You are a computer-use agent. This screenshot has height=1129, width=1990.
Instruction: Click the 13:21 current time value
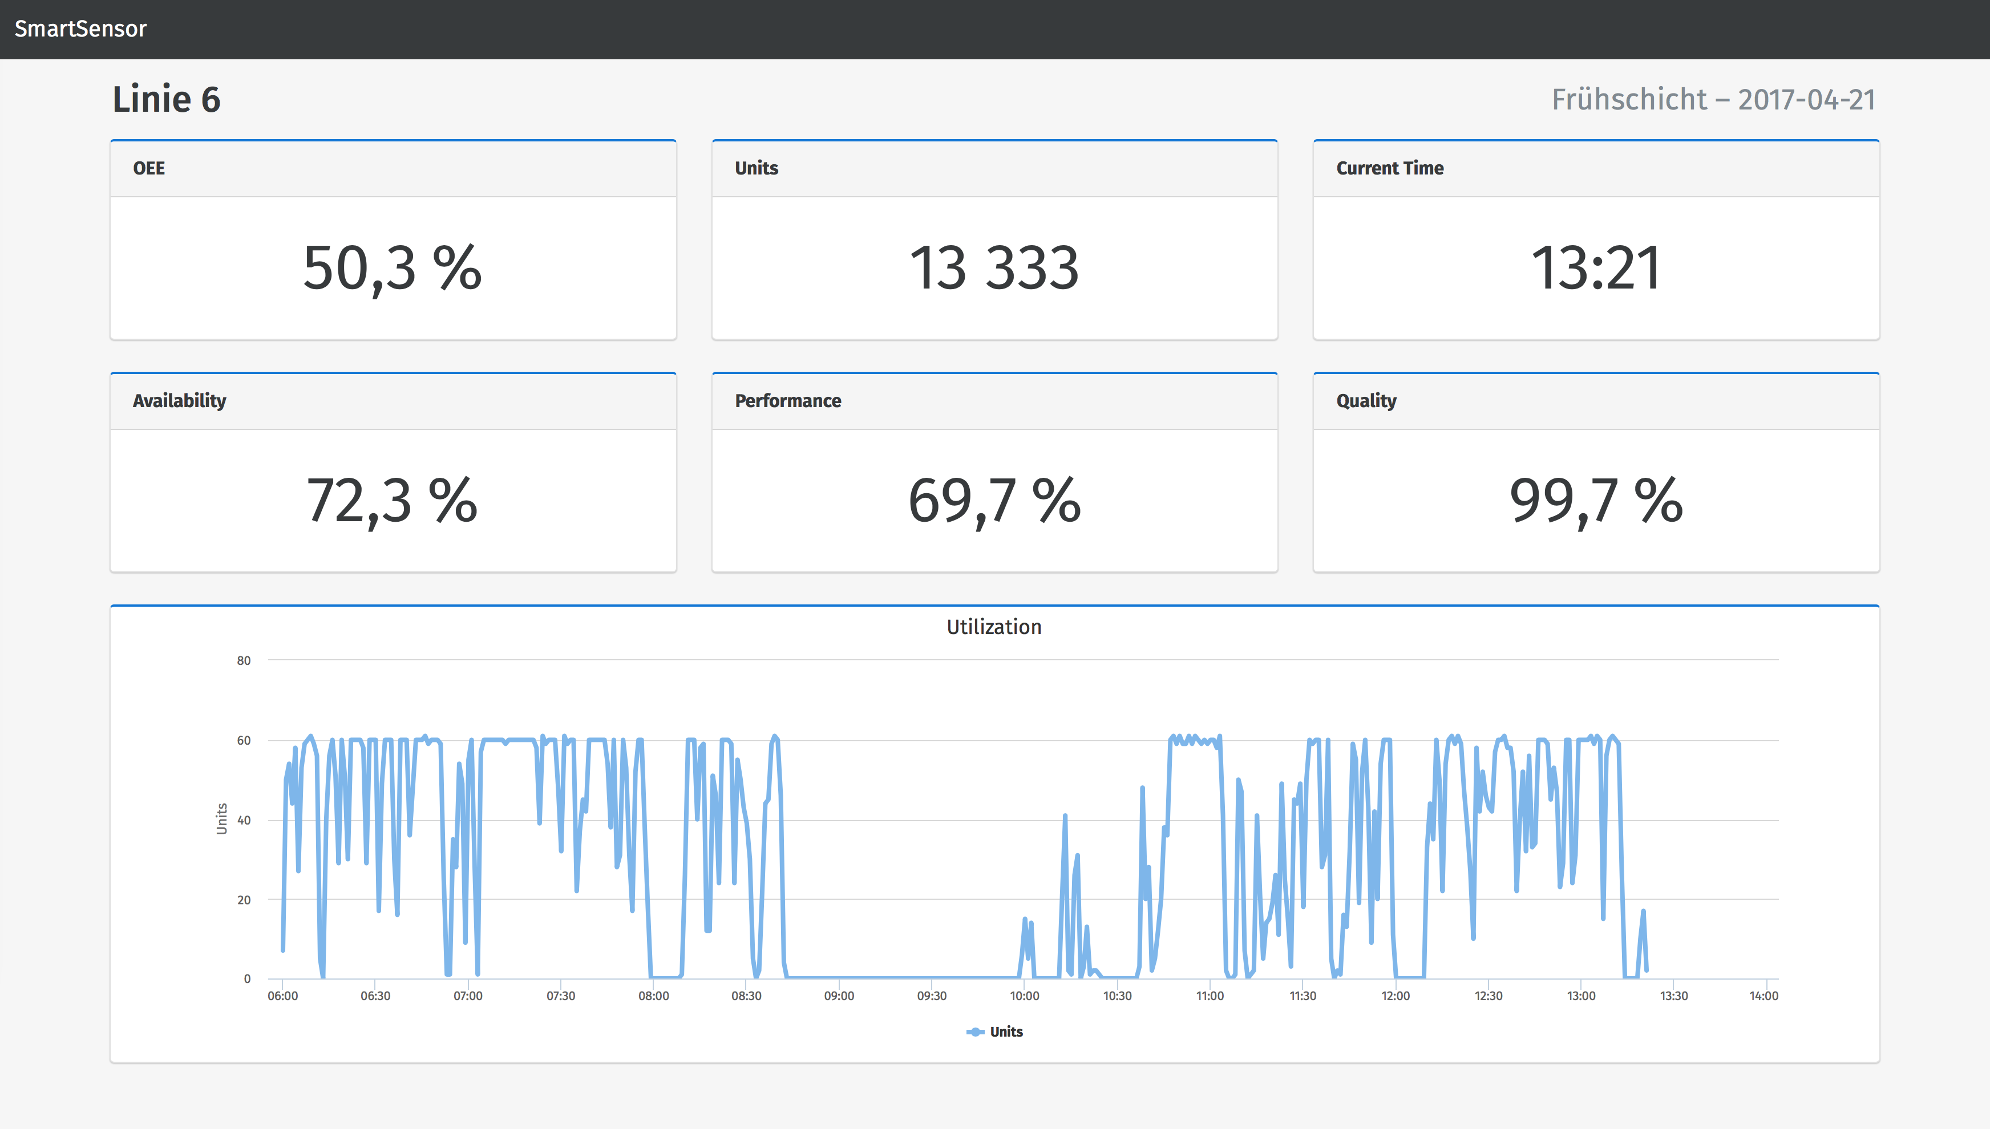[1596, 267]
